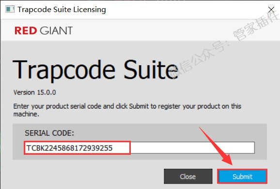Click the Close button
Image resolution: width=280 pixels, height=189 pixels.
(188, 176)
